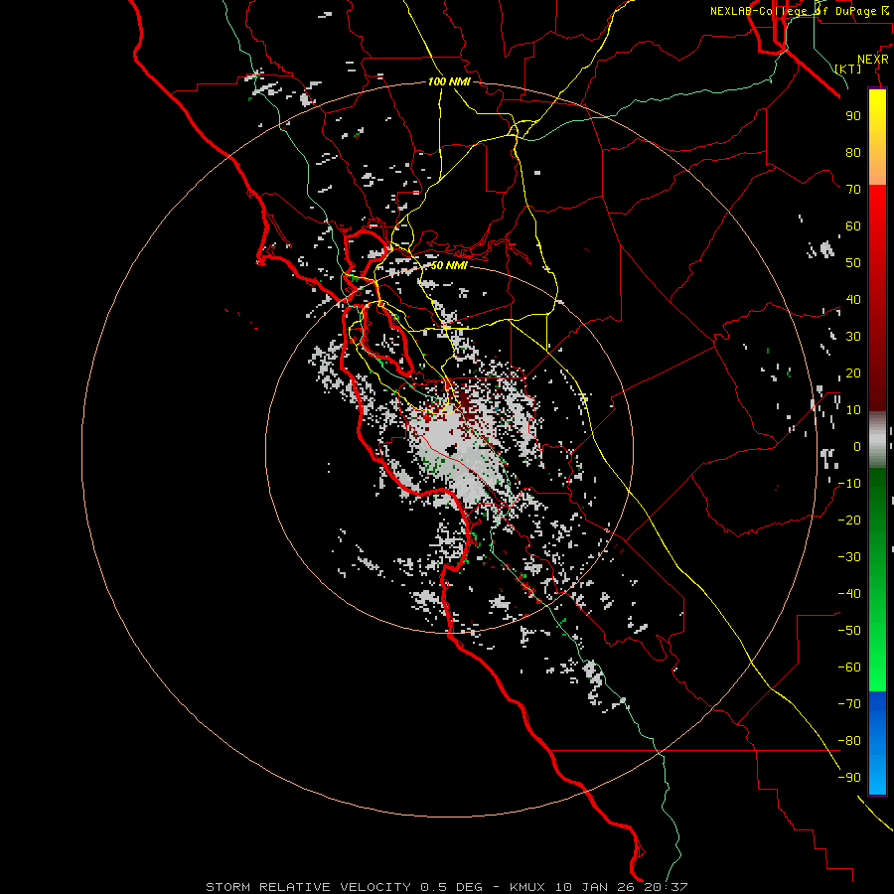The height and width of the screenshot is (894, 894).
Task: Click the bright green segment near -60
Action: point(877,672)
